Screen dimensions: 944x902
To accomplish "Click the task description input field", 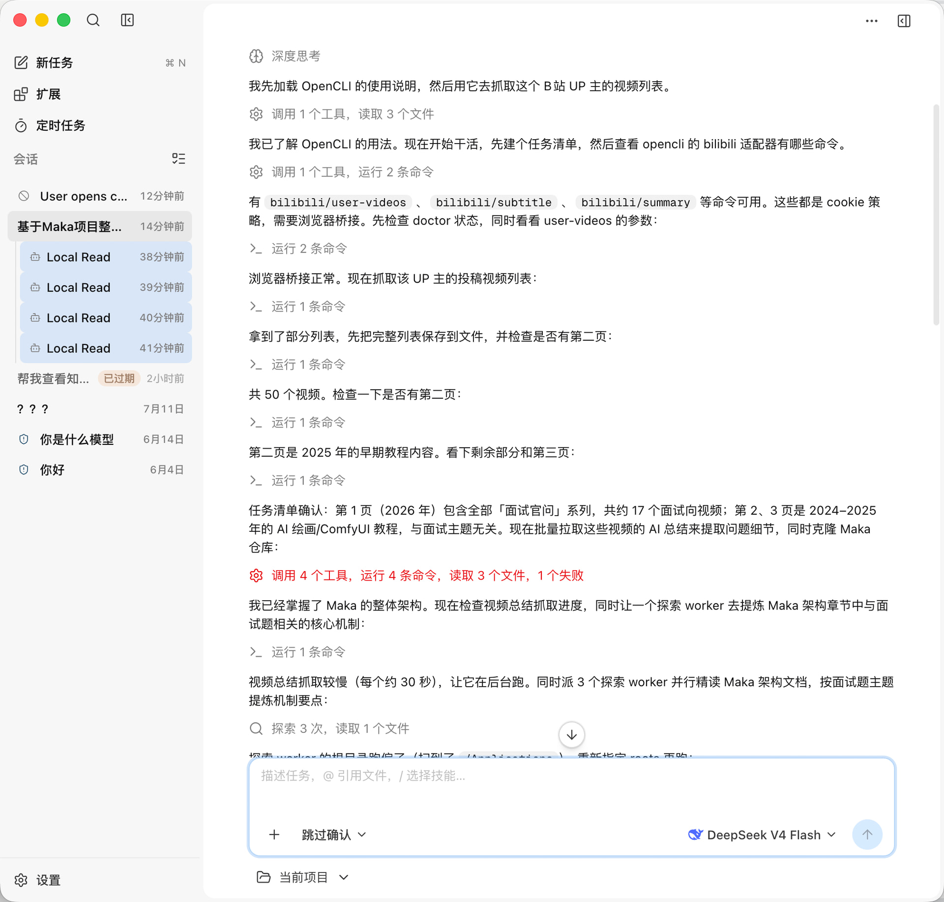I will [x=571, y=786].
